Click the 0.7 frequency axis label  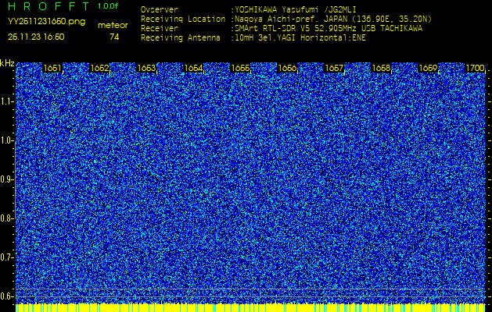(x=7, y=257)
